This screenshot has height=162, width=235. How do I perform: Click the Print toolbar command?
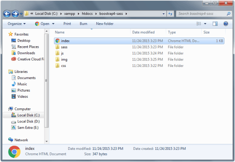[67, 23]
